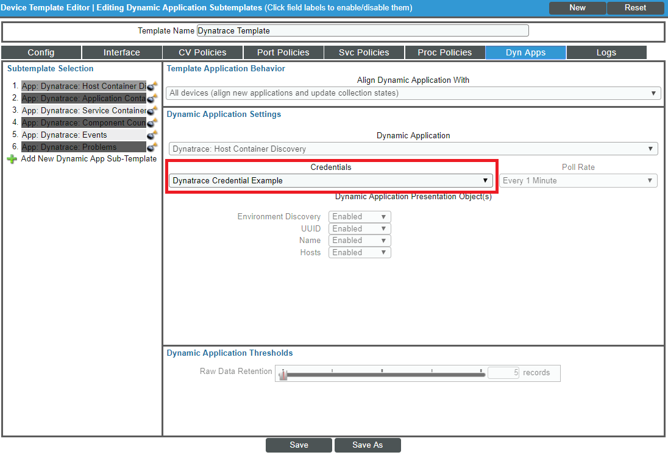Viewport: 668px width, 455px height.
Task: Open the Credentials dropdown
Action: (x=330, y=180)
